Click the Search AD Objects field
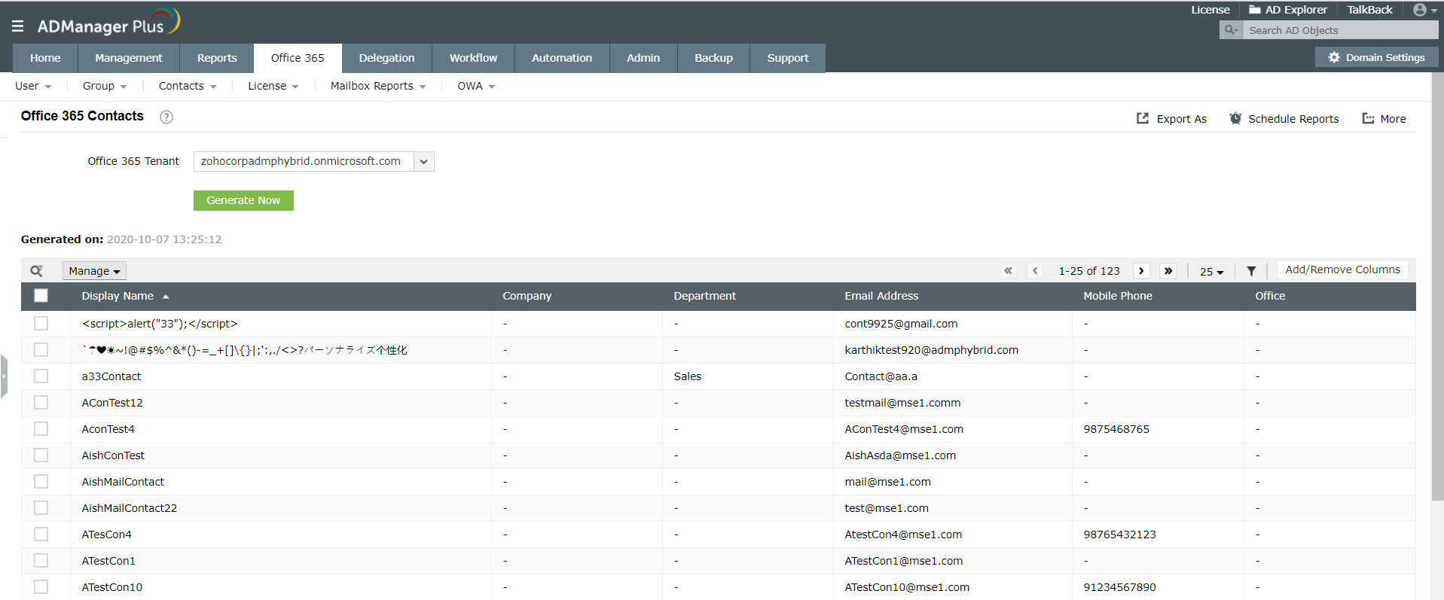The image size is (1444, 600). coord(1341,30)
